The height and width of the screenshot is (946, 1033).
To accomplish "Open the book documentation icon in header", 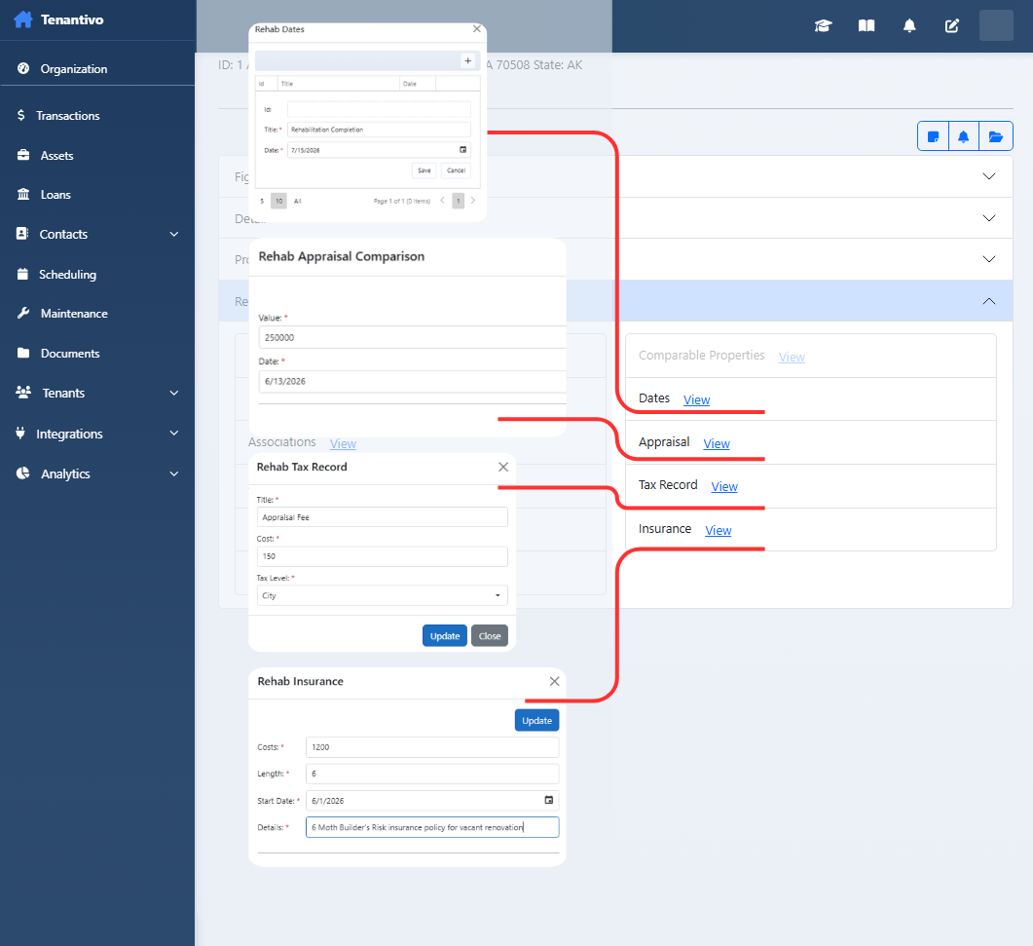I will [867, 25].
